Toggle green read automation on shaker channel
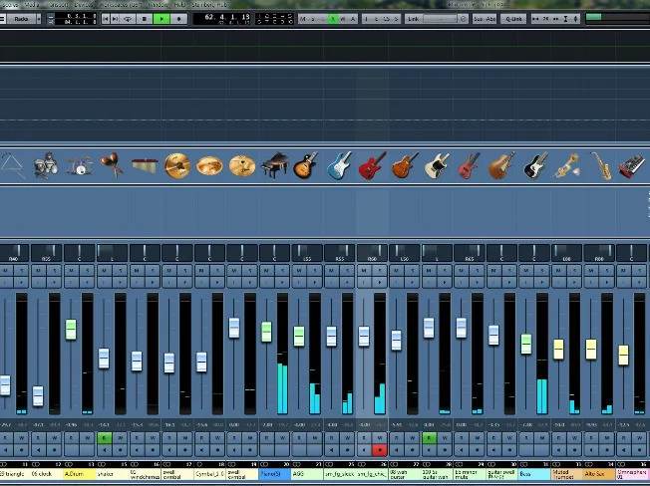Image resolution: width=650 pixels, height=486 pixels. (x=104, y=437)
